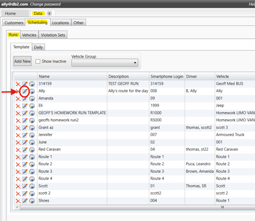The image size is (255, 221).
Task: Delete the Amanda run template
Action: (x=18, y=98)
